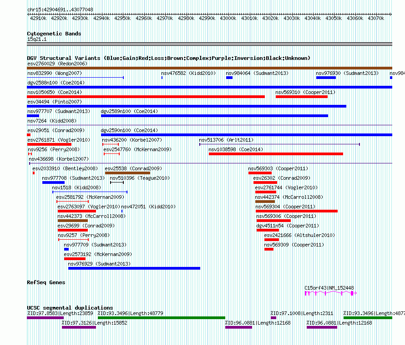Open nsv976929 (Sudmant2013) variant
Image resolution: width=405 pixels, height=345 pixels.
click(99, 264)
